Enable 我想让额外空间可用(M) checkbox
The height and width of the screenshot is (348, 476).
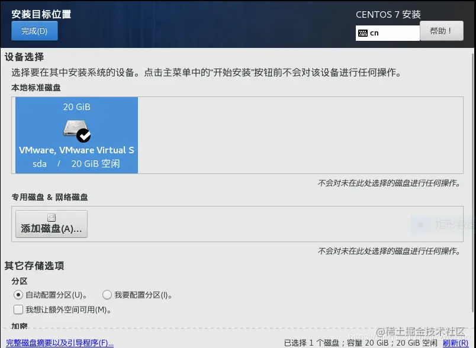(x=18, y=310)
